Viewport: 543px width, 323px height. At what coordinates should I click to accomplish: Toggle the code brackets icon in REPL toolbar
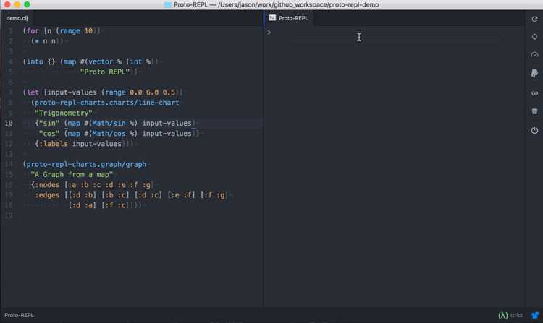click(x=535, y=93)
